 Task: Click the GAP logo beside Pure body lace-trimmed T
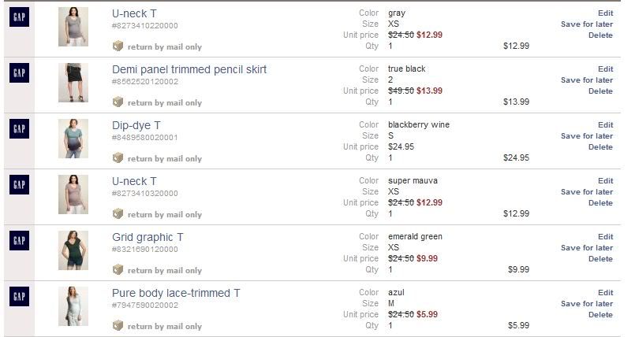point(19,296)
